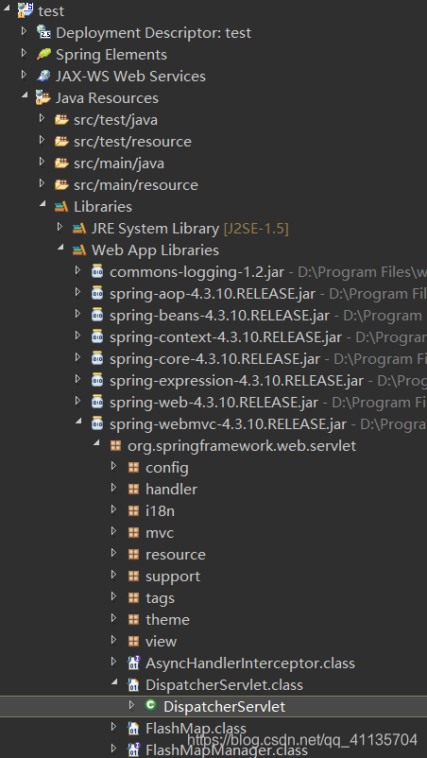The width and height of the screenshot is (427, 758).
Task: Click the handler package icon
Action: (133, 490)
